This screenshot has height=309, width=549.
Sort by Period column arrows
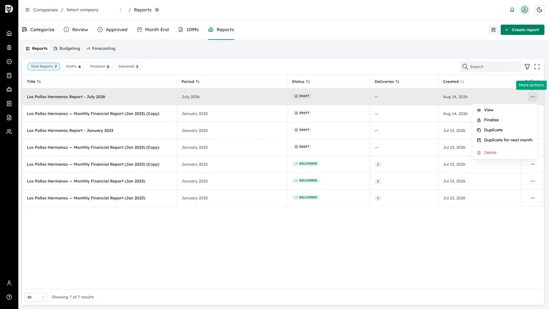197,82
